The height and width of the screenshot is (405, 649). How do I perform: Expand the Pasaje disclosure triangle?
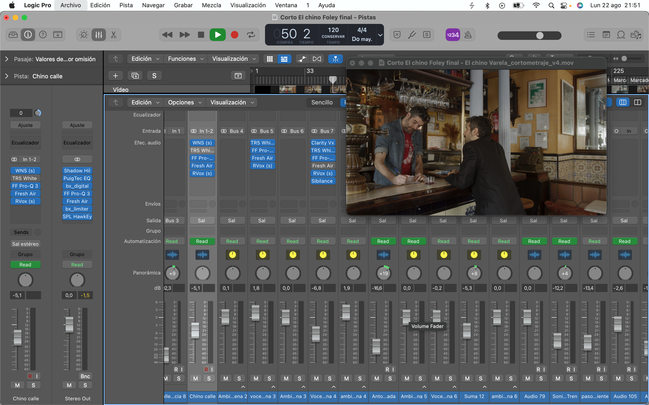pyautogui.click(x=6, y=59)
